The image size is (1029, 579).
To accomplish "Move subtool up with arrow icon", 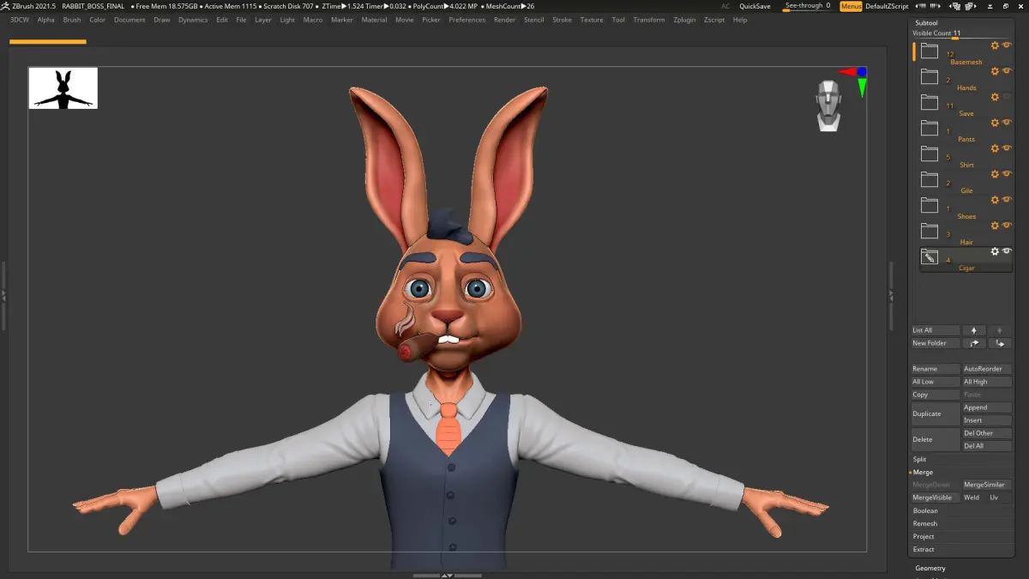I will [x=973, y=330].
